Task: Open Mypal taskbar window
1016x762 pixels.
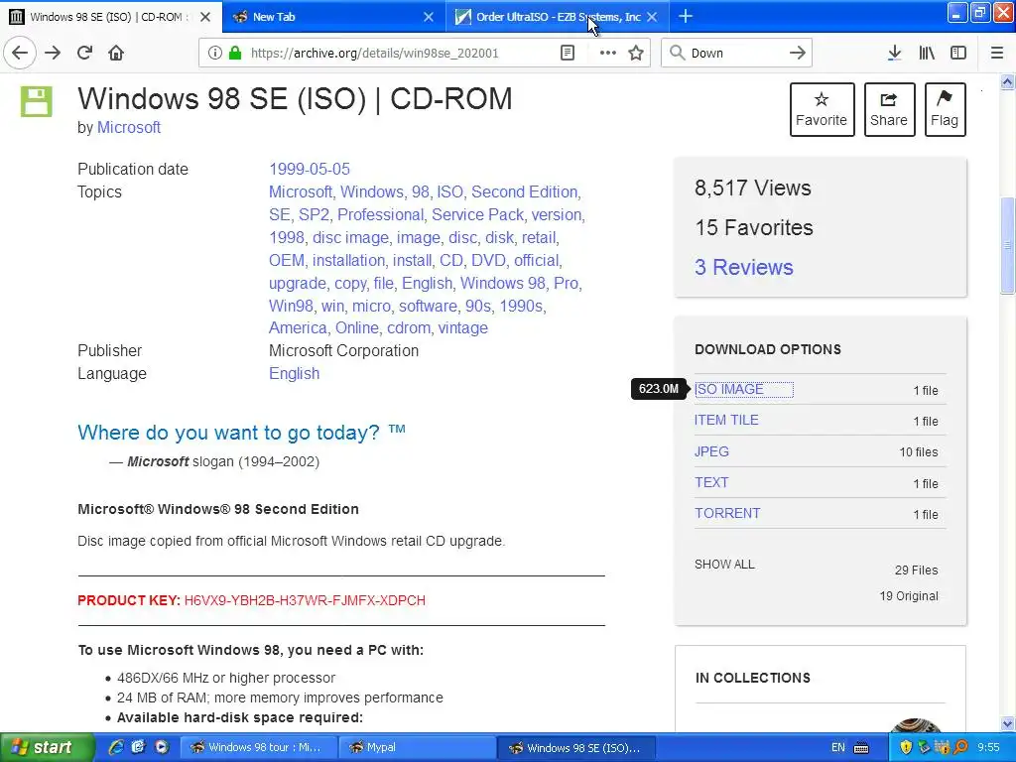Action: [416, 747]
